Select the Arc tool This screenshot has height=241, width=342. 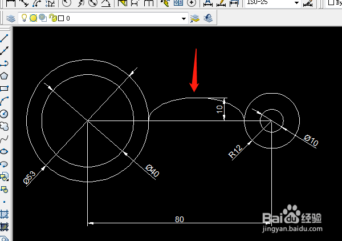(4, 101)
